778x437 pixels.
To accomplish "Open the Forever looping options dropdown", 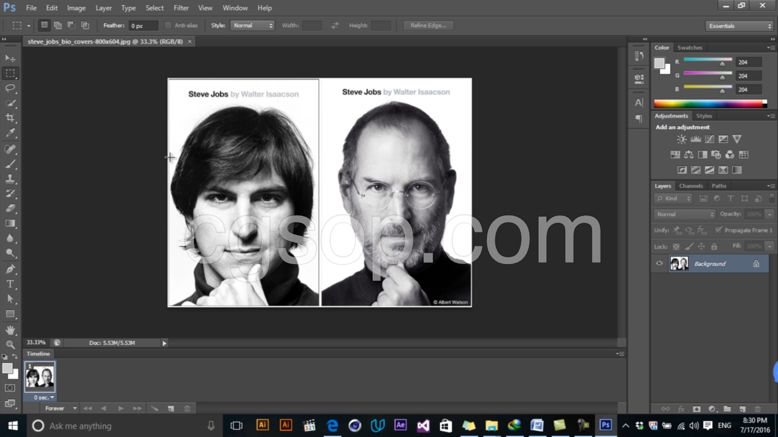I will click(61, 408).
